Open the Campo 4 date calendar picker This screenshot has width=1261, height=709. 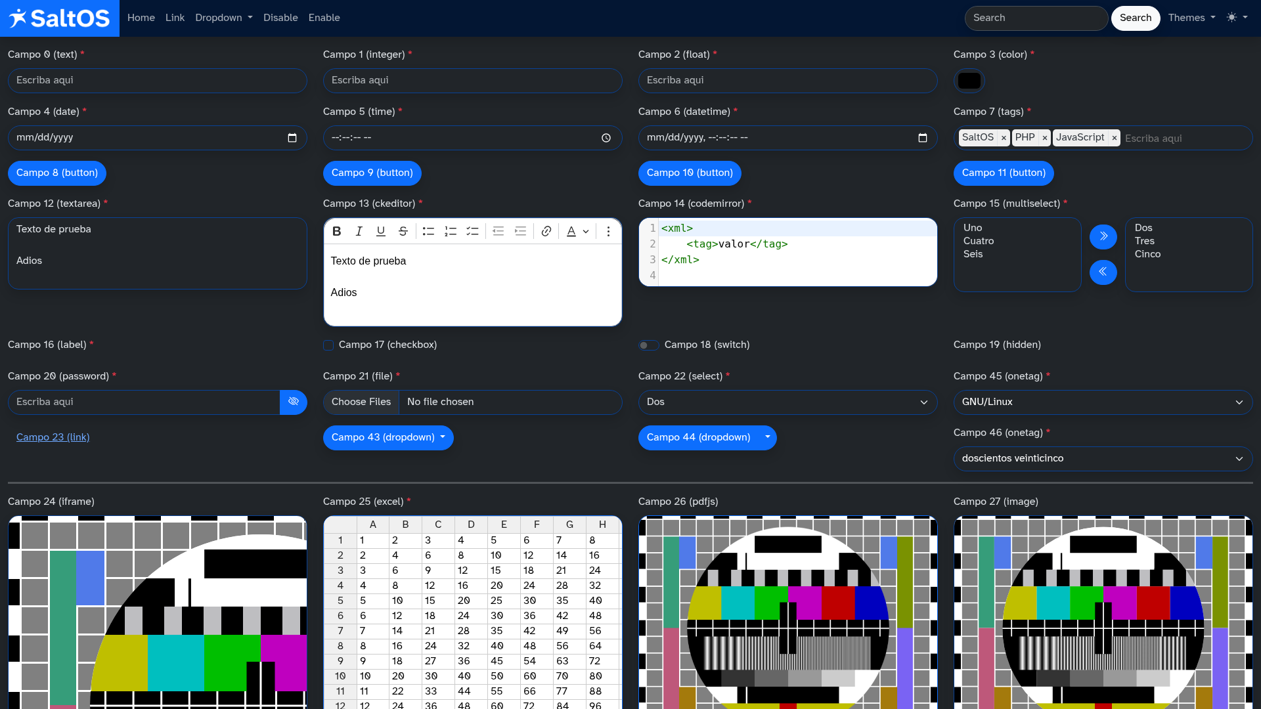[x=292, y=138]
